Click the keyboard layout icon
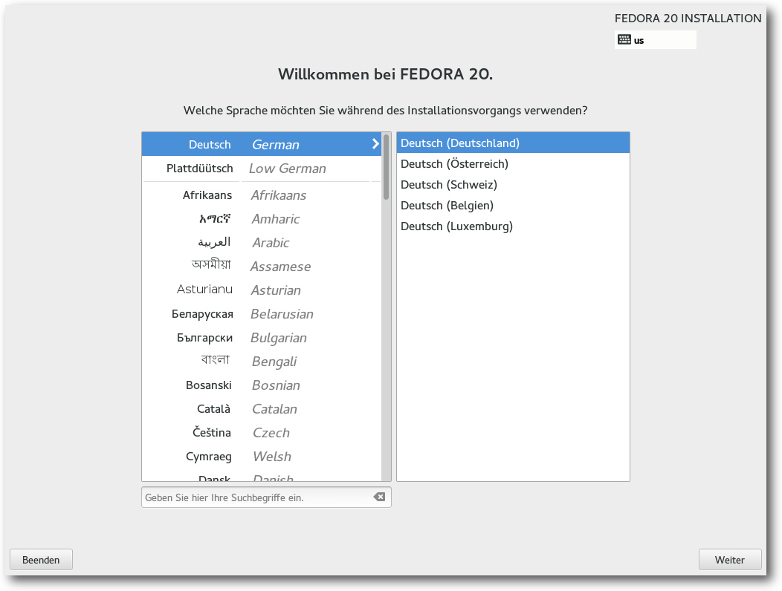Image resolution: width=782 pixels, height=591 pixels. click(x=624, y=40)
